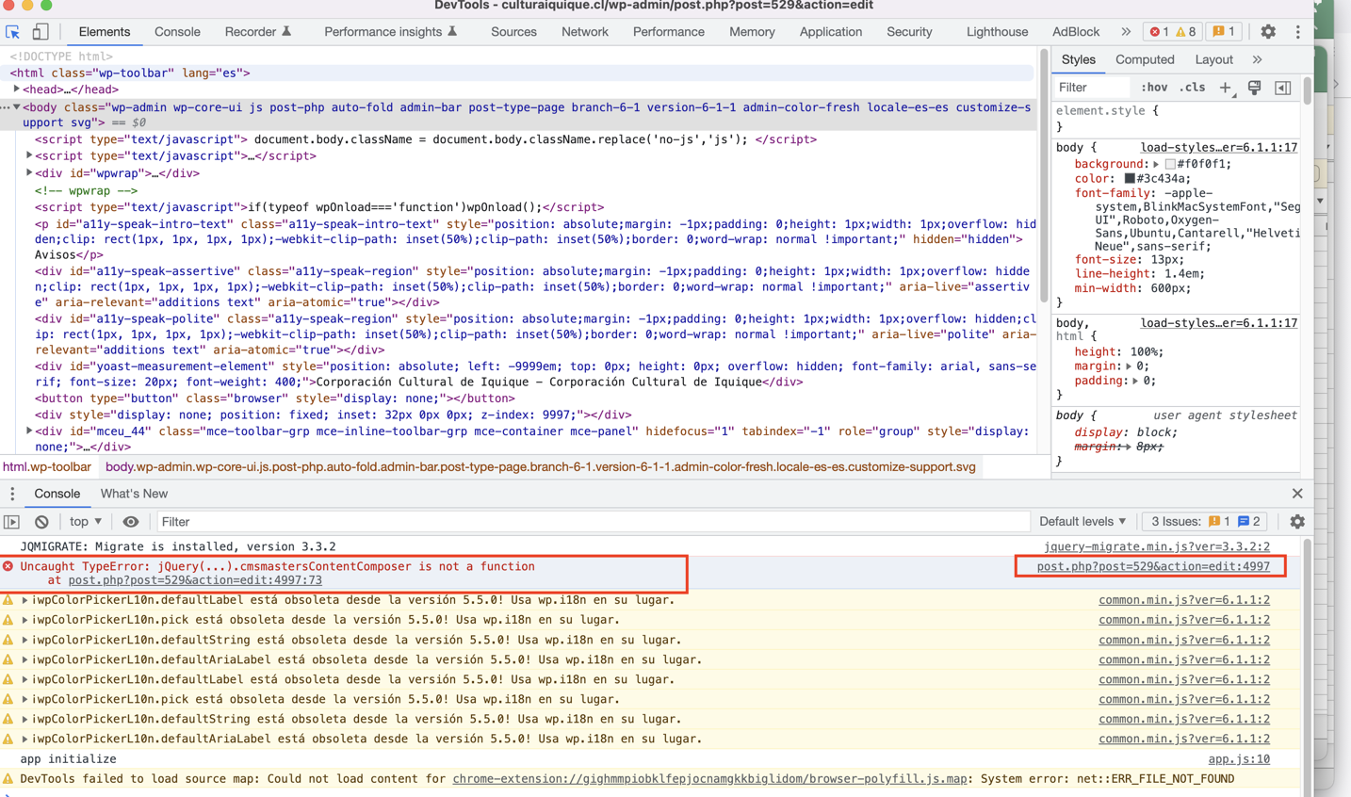
Task: Open the Application tab
Action: [x=831, y=32]
